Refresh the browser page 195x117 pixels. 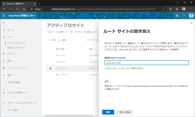pyautogui.click(x=17, y=9)
